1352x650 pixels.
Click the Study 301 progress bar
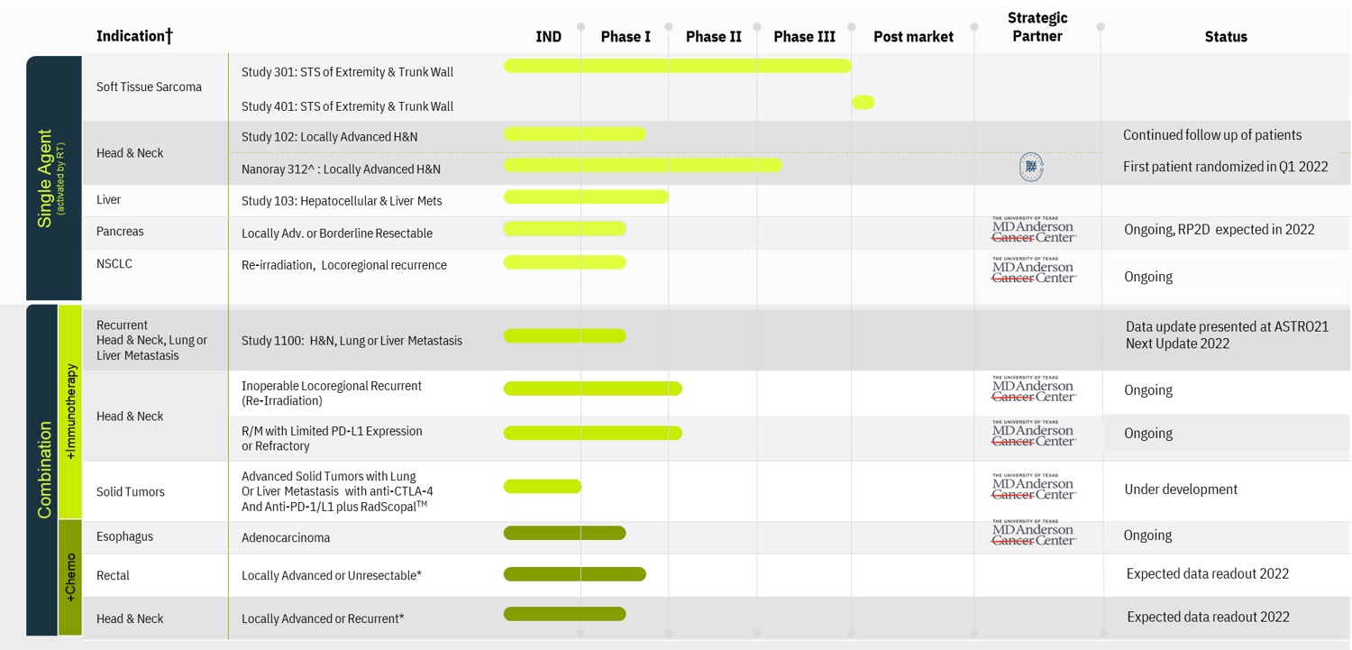(677, 66)
